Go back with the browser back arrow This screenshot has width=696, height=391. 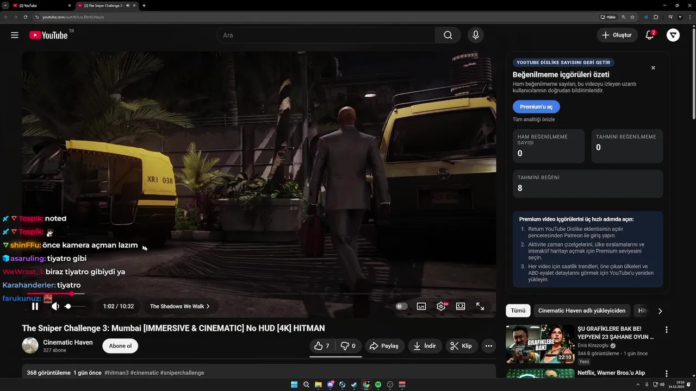(6, 17)
